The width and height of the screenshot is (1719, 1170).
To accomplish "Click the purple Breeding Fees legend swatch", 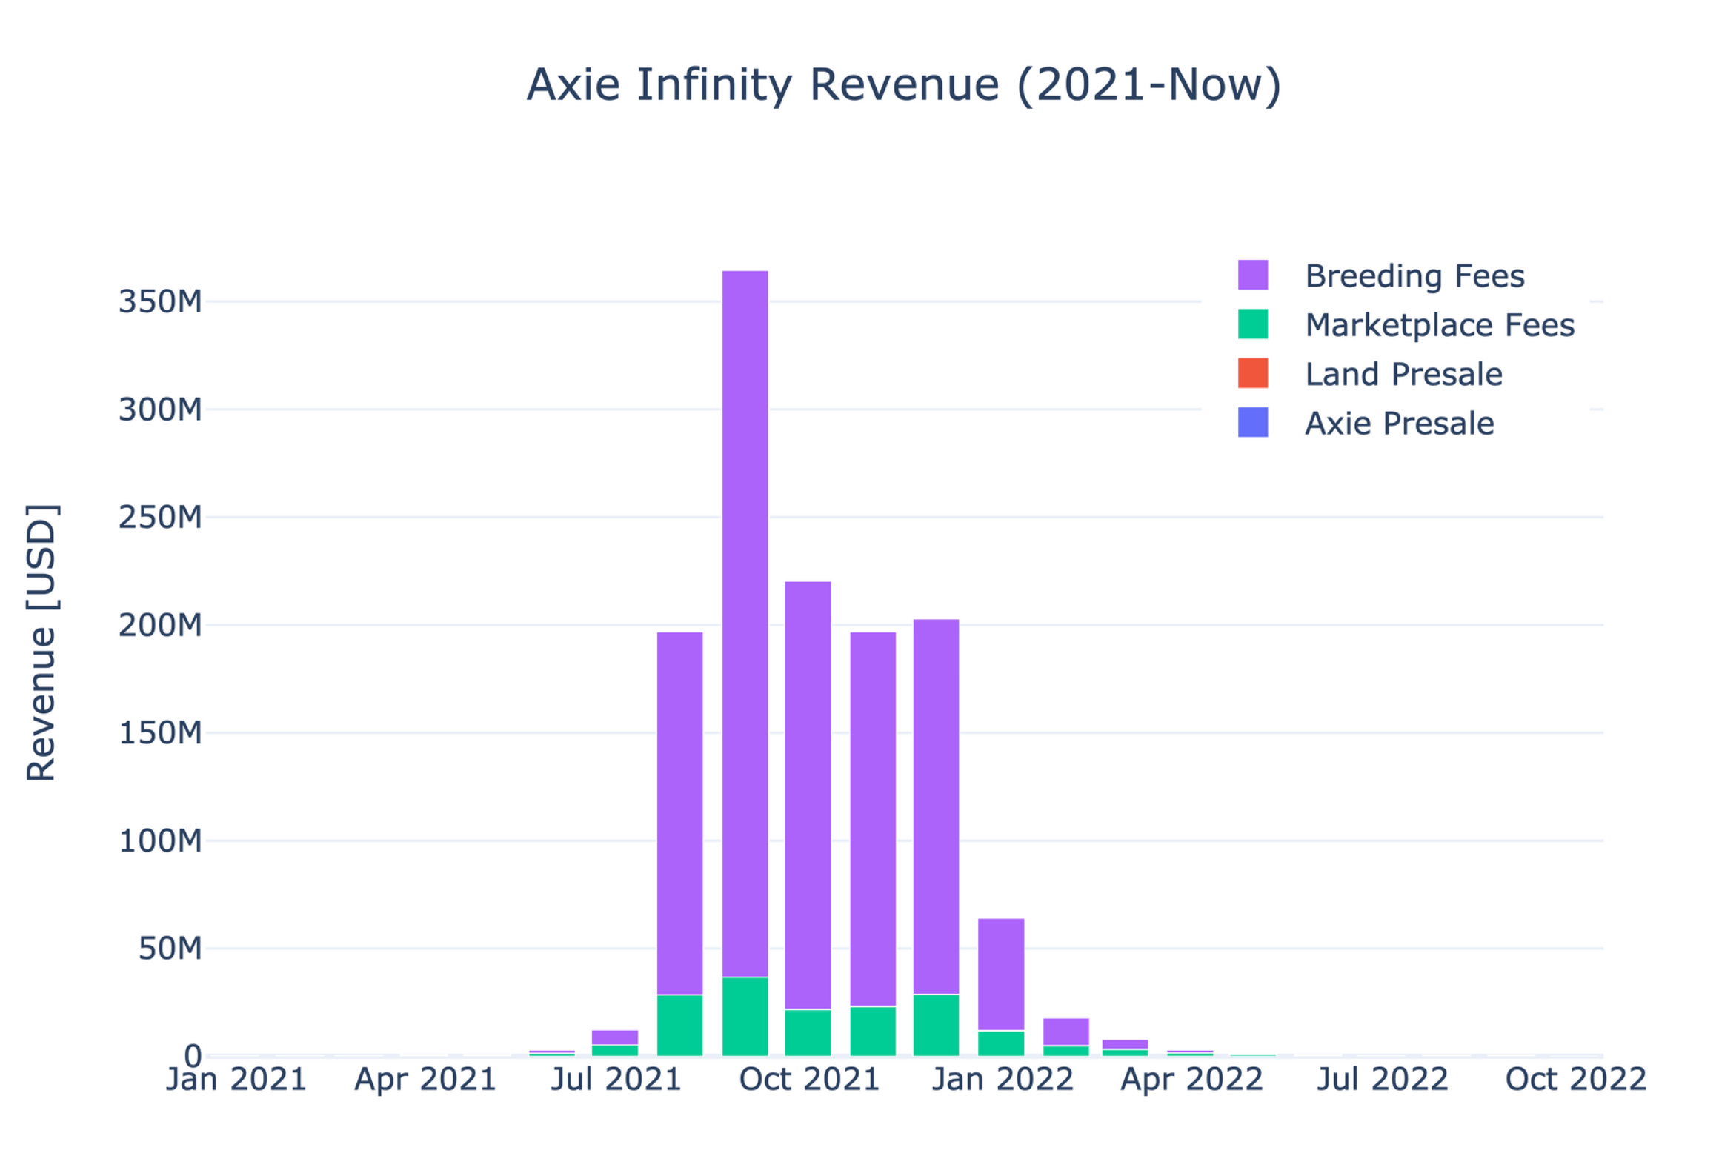I will 1253,275.
